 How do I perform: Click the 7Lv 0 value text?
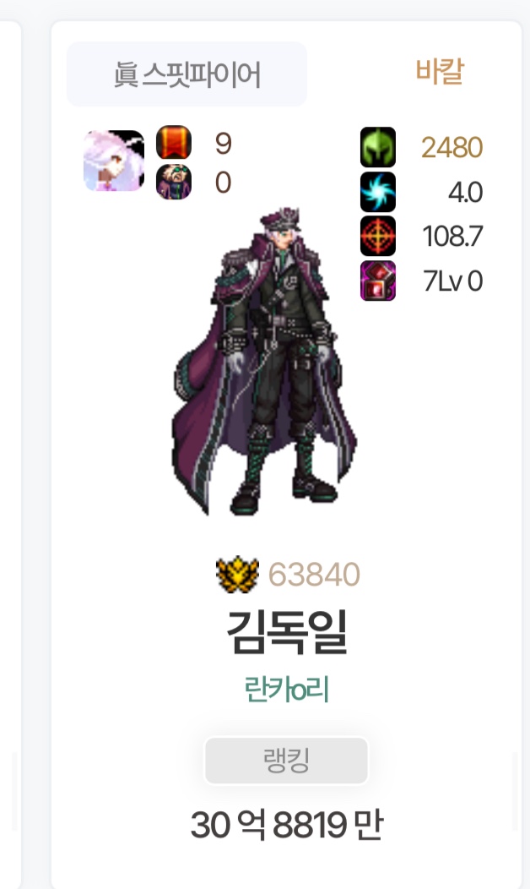pyautogui.click(x=453, y=281)
